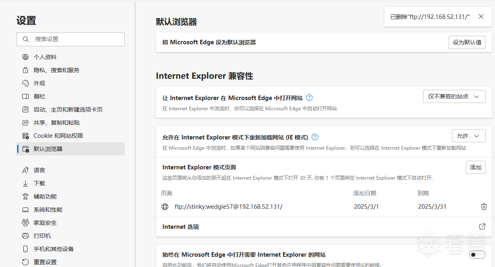Open 语言 settings section
Viewport: 495px width, 267px height.
(x=71, y=170)
